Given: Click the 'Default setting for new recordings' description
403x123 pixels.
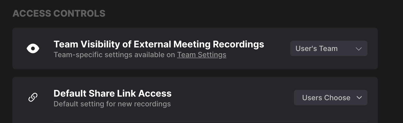Looking at the screenshot, I should tap(112, 104).
